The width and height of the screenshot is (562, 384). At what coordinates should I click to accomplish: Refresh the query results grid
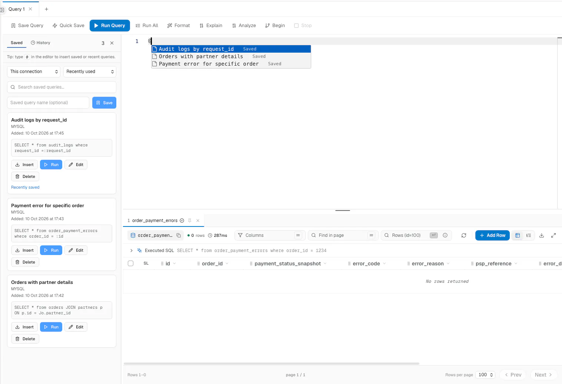[464, 235]
